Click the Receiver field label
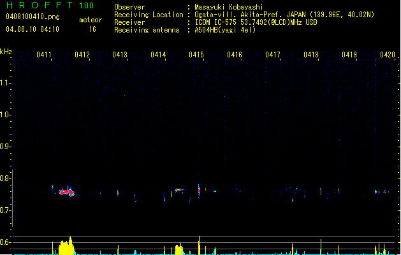 [x=129, y=22]
